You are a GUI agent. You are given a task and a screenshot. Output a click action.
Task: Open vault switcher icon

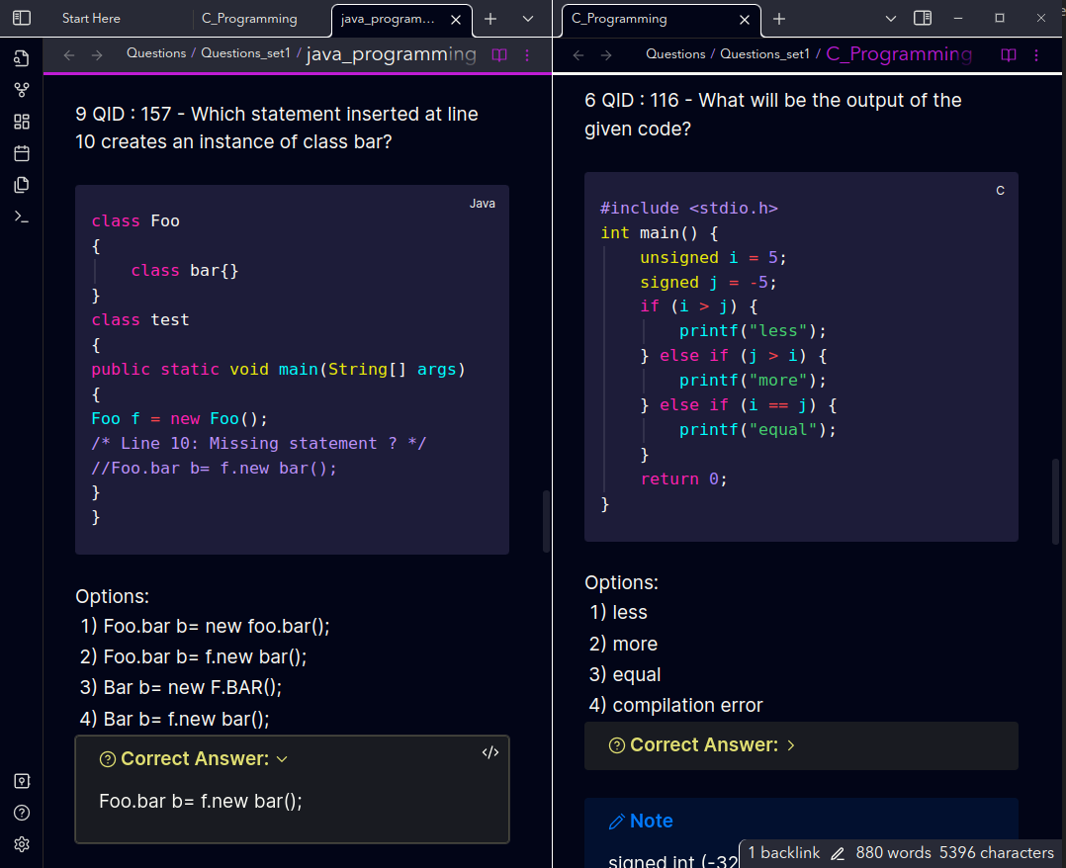click(x=22, y=781)
